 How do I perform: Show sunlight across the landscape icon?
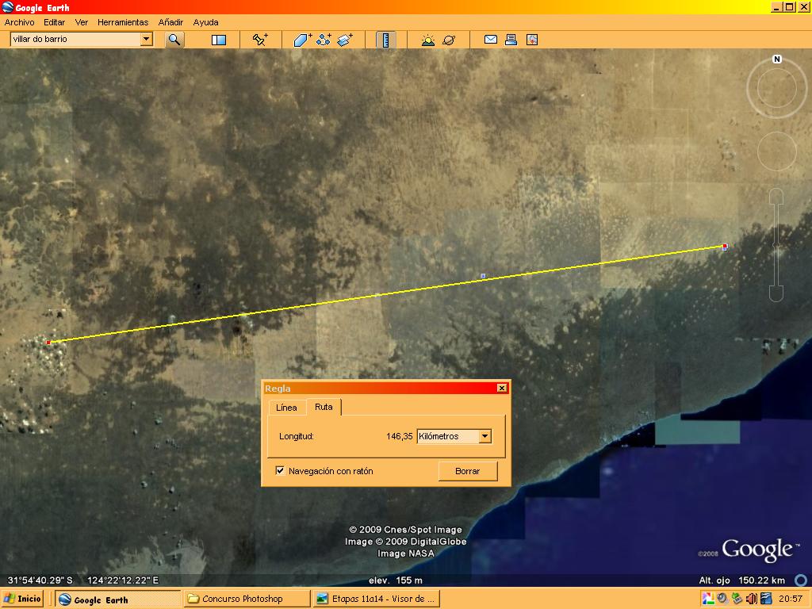(x=427, y=40)
